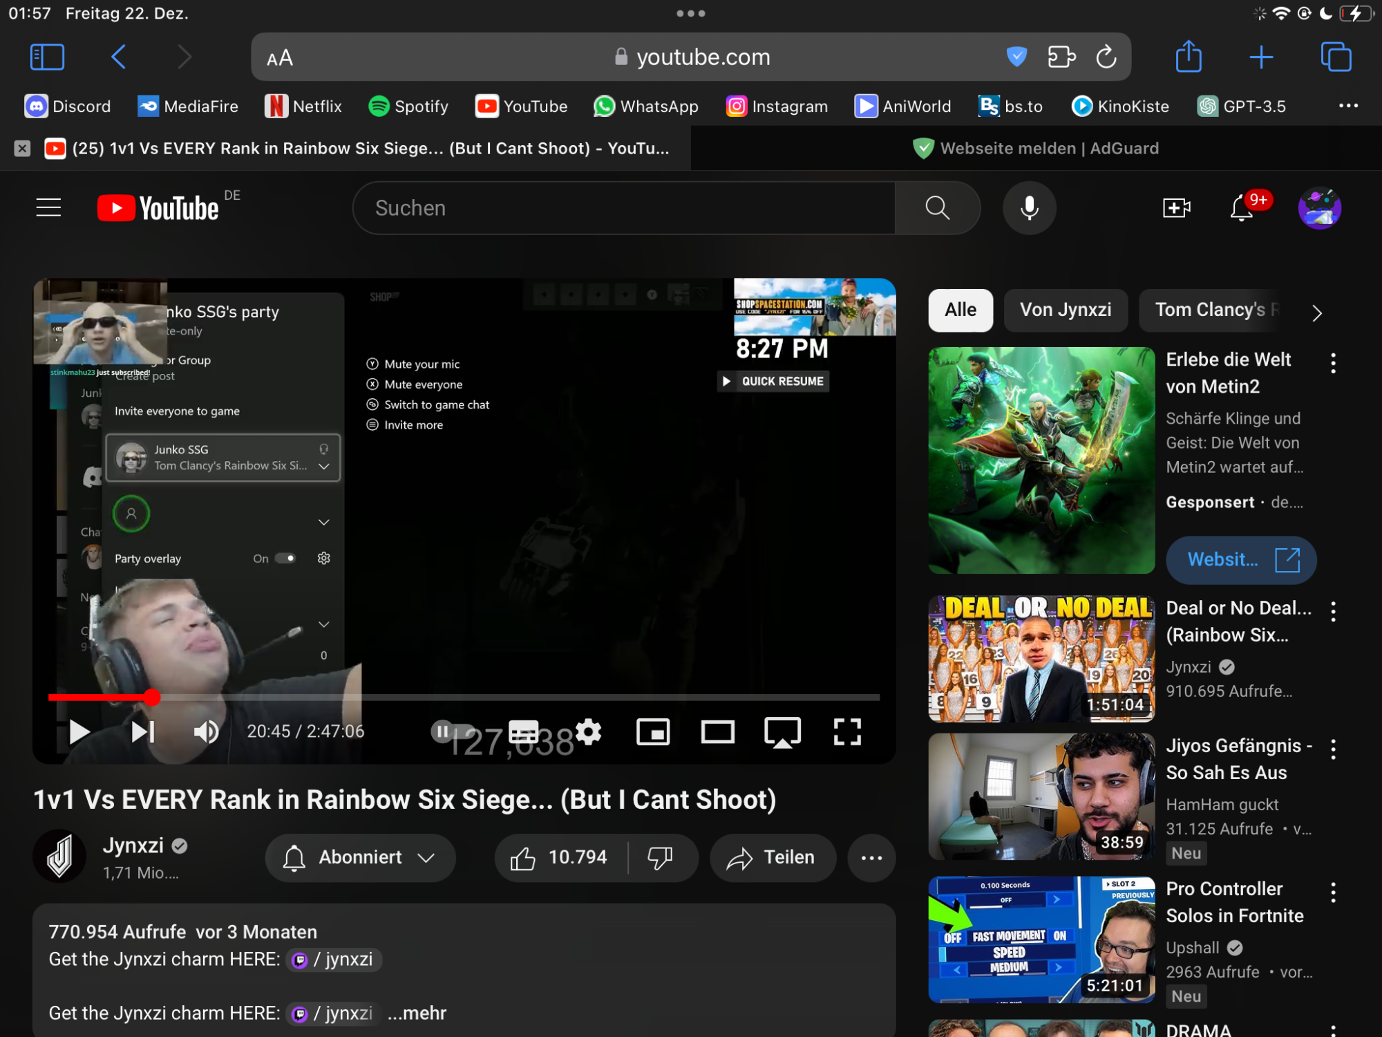Select the Von Jynxzi filter chip

pos(1065,310)
